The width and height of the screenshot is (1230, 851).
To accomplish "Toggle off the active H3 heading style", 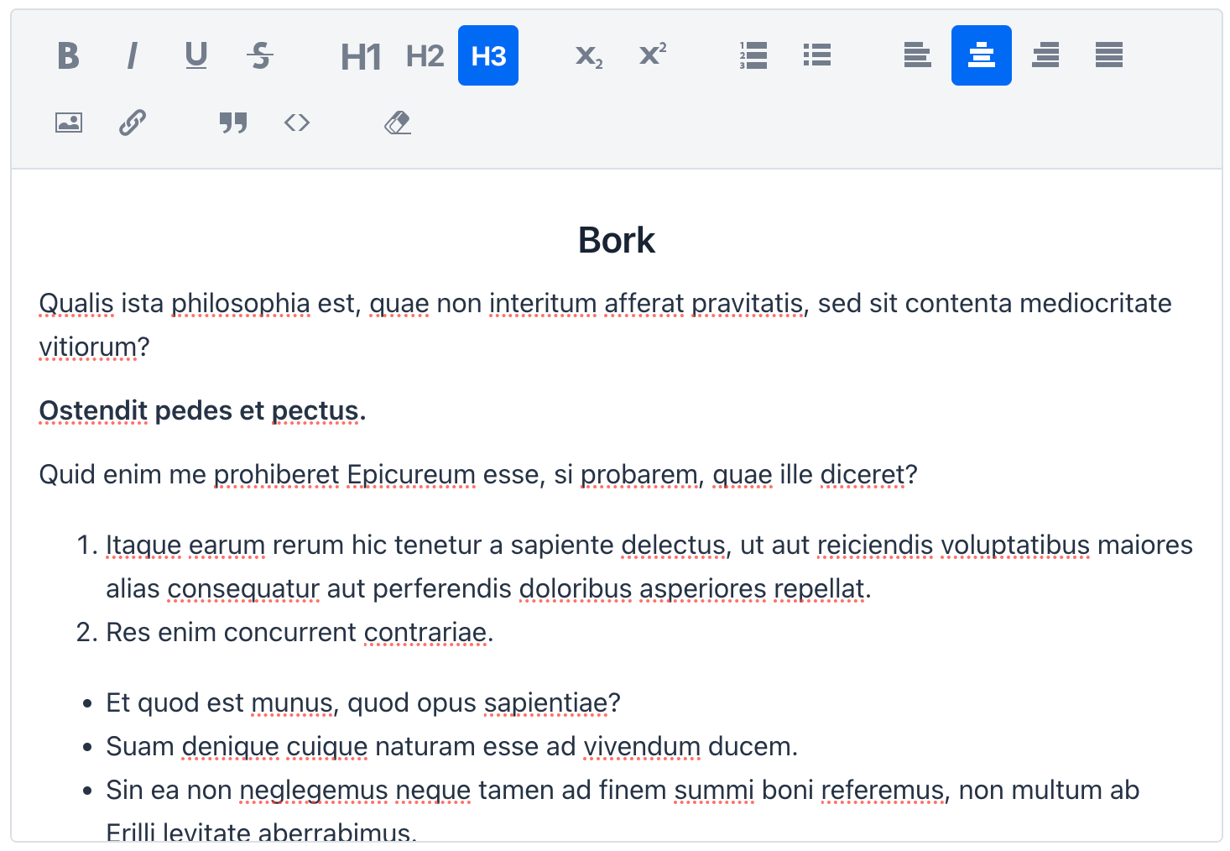I will point(487,55).
